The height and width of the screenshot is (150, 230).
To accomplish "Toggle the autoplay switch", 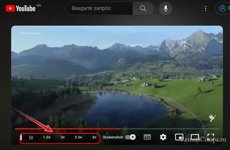I will coord(130,137).
